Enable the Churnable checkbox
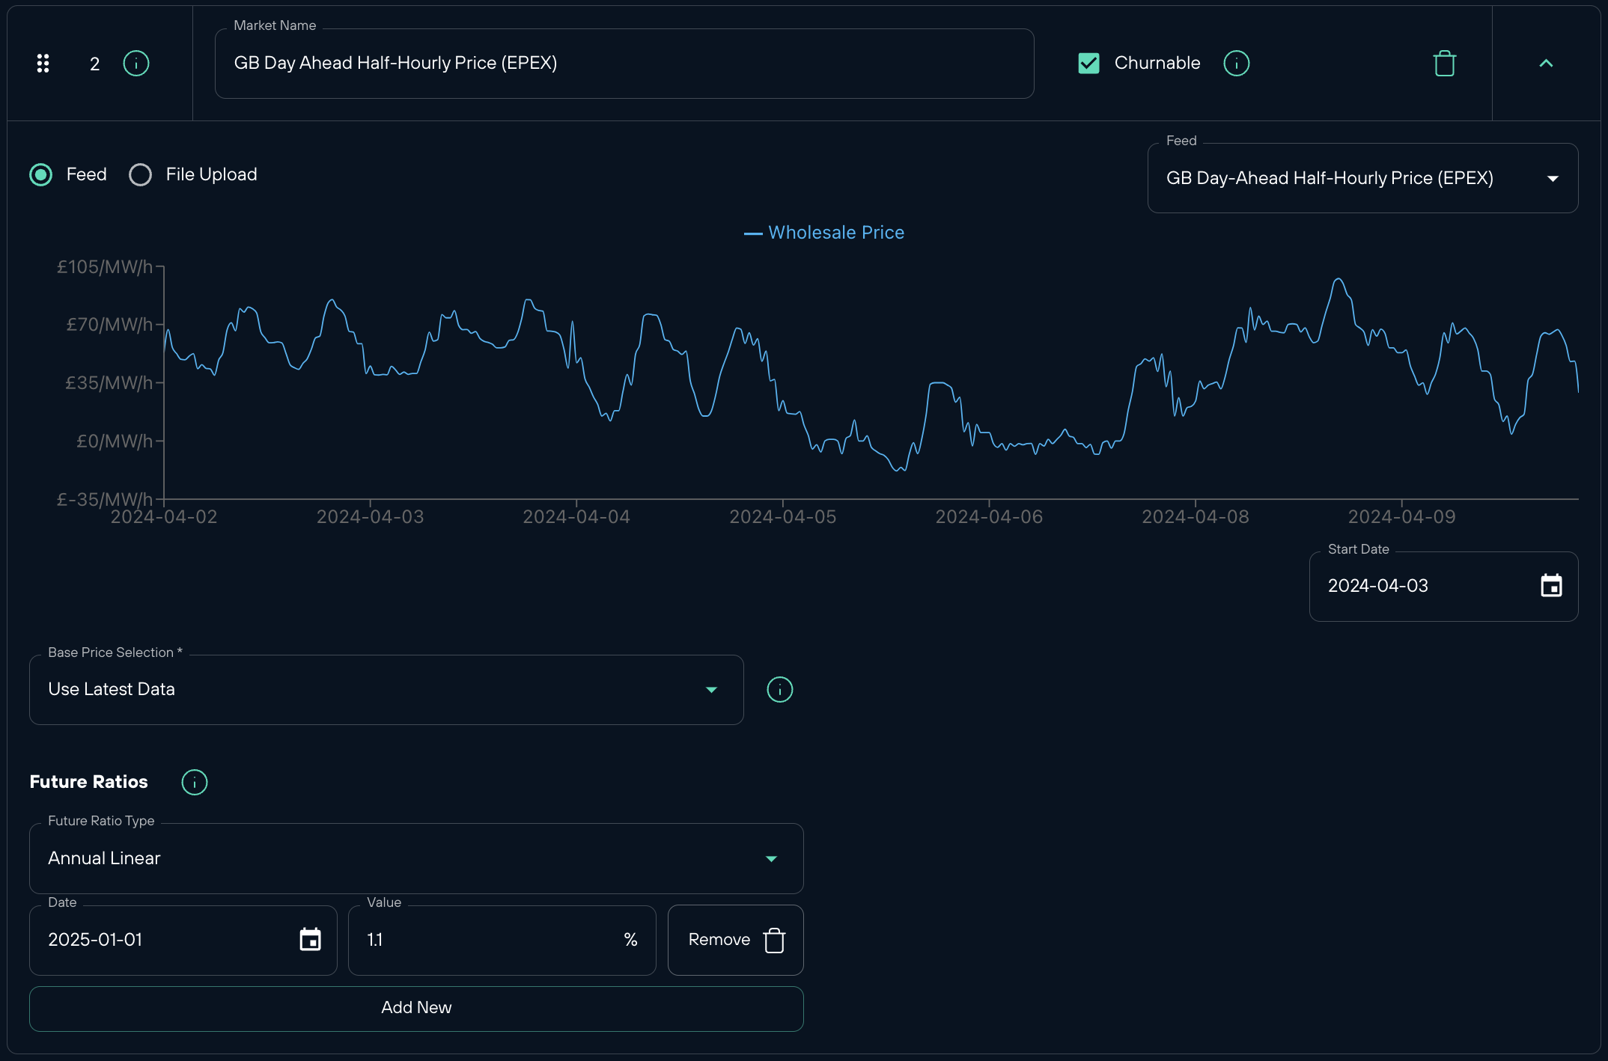The height and width of the screenshot is (1061, 1608). [1088, 63]
